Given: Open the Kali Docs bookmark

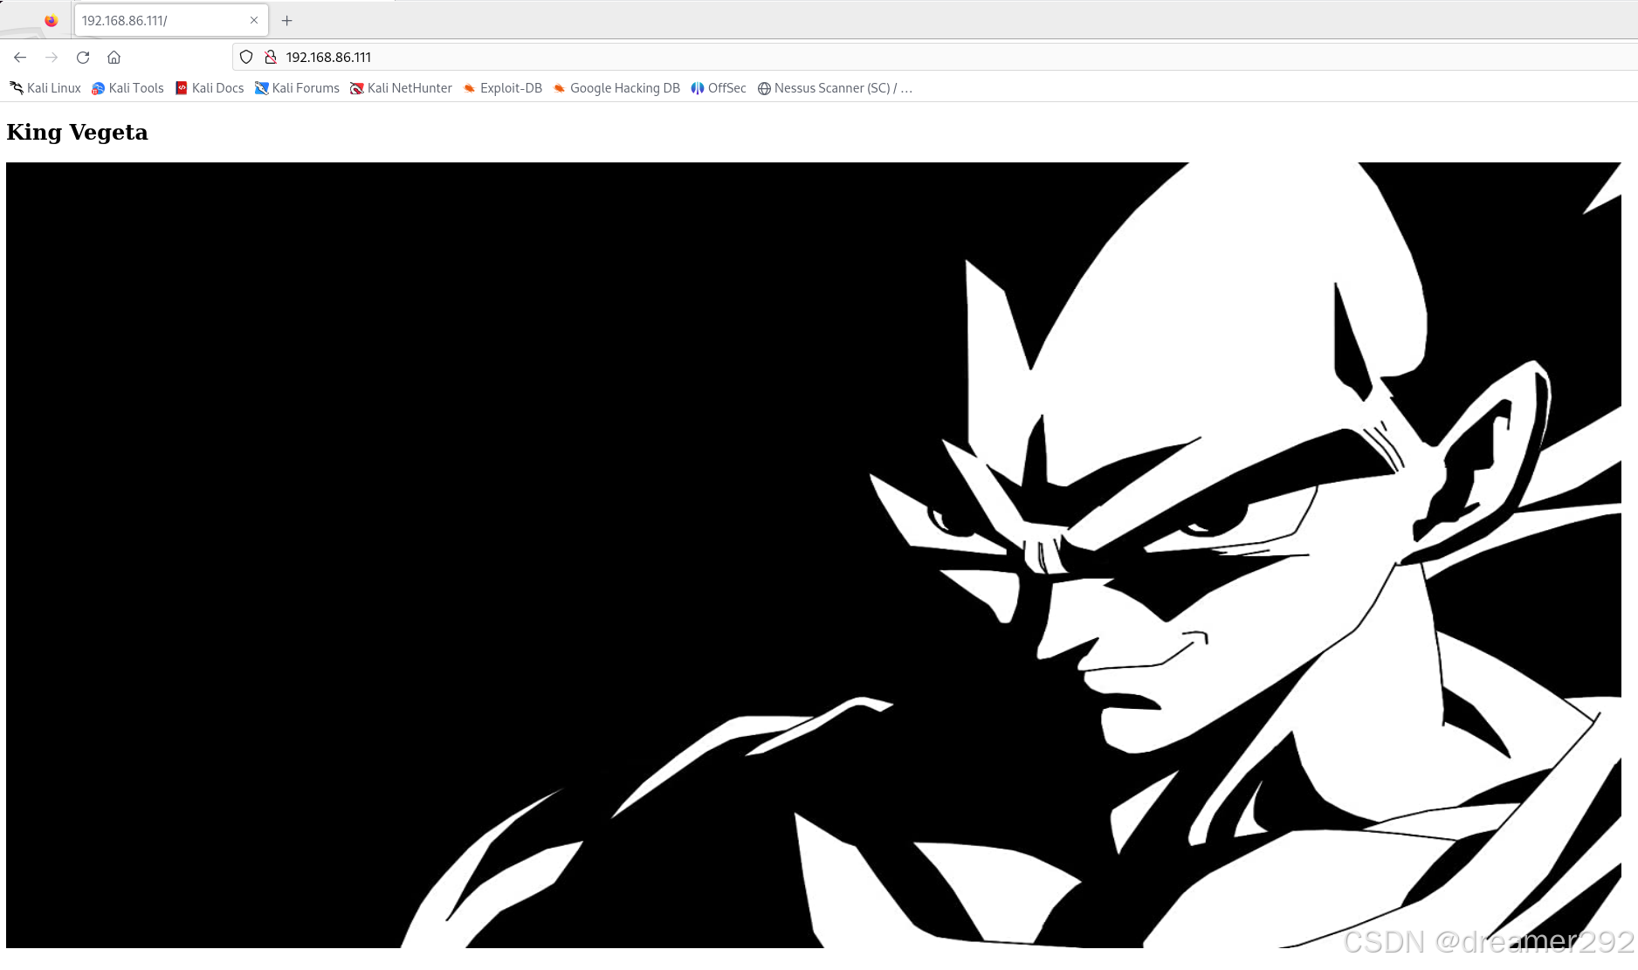Looking at the screenshot, I should [x=210, y=88].
